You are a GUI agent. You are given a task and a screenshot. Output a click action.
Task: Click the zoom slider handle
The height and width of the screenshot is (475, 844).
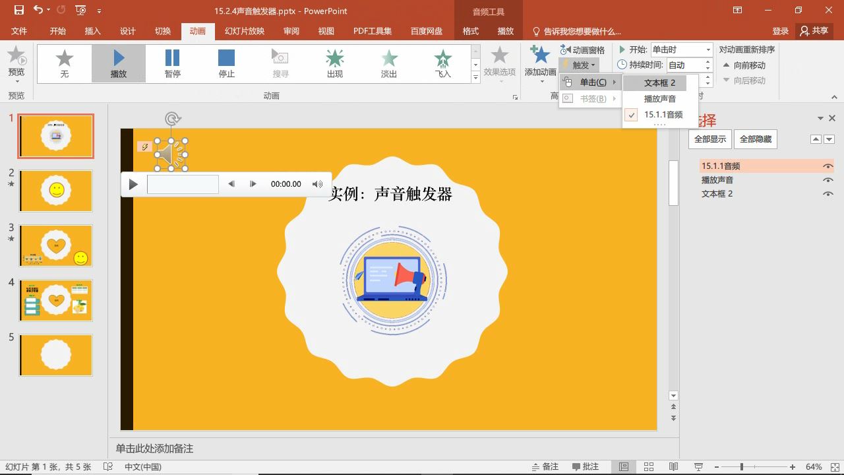tap(742, 466)
